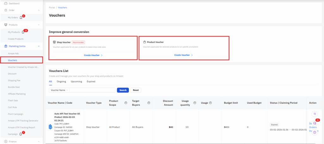Click the Product Scope help icon
This screenshot has width=324, height=144.
[126, 103]
